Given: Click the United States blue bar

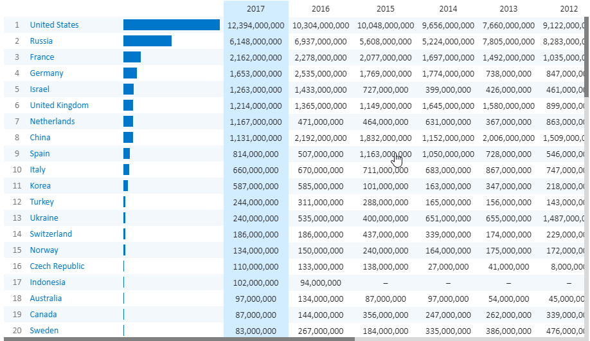Looking at the screenshot, I should [172, 25].
